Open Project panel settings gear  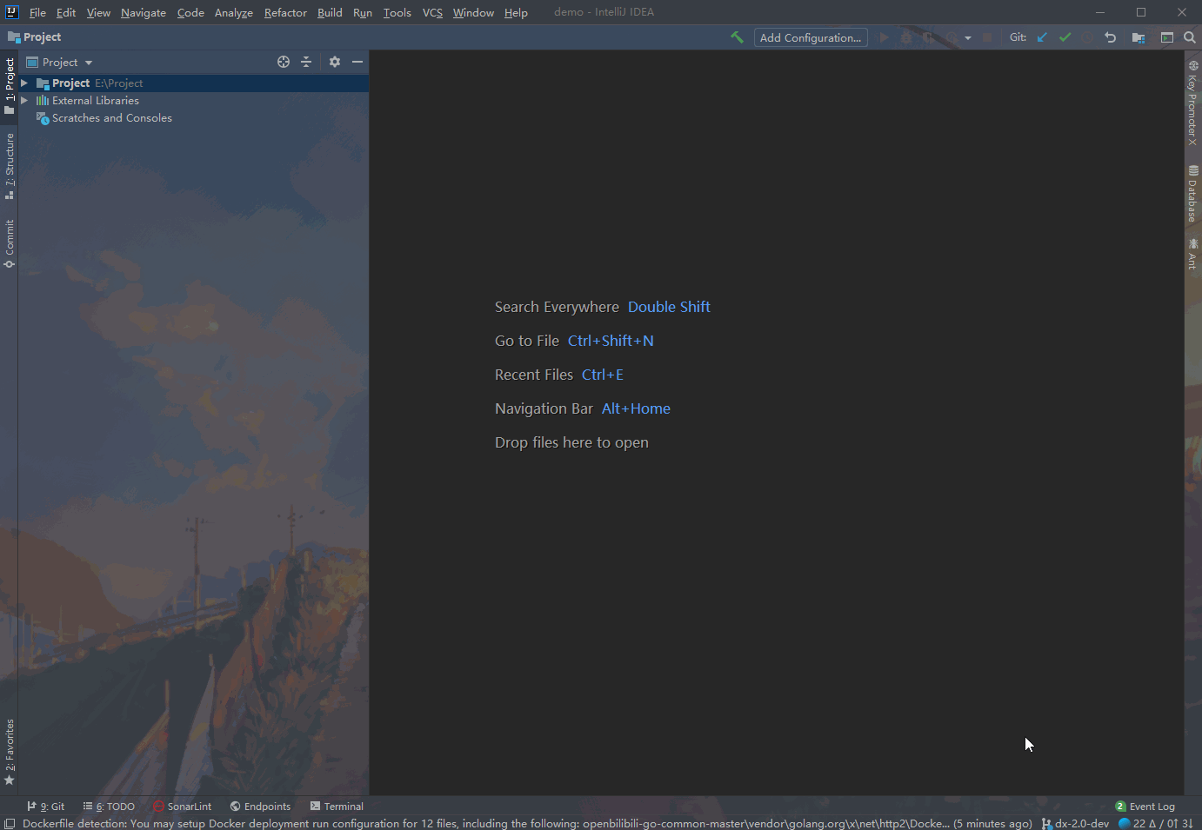(x=335, y=62)
